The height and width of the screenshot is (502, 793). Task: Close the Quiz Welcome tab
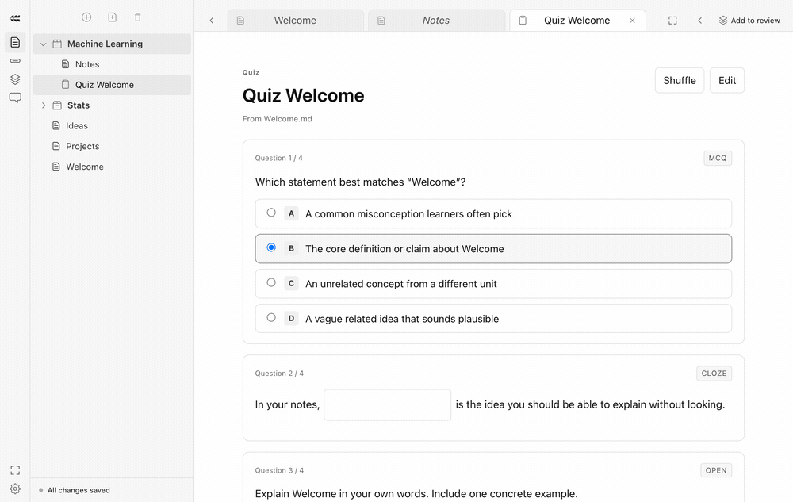pyautogui.click(x=632, y=20)
